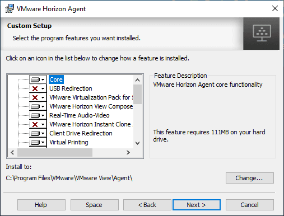
Task: Select USB Redirection feature label
Action: tap(71, 88)
